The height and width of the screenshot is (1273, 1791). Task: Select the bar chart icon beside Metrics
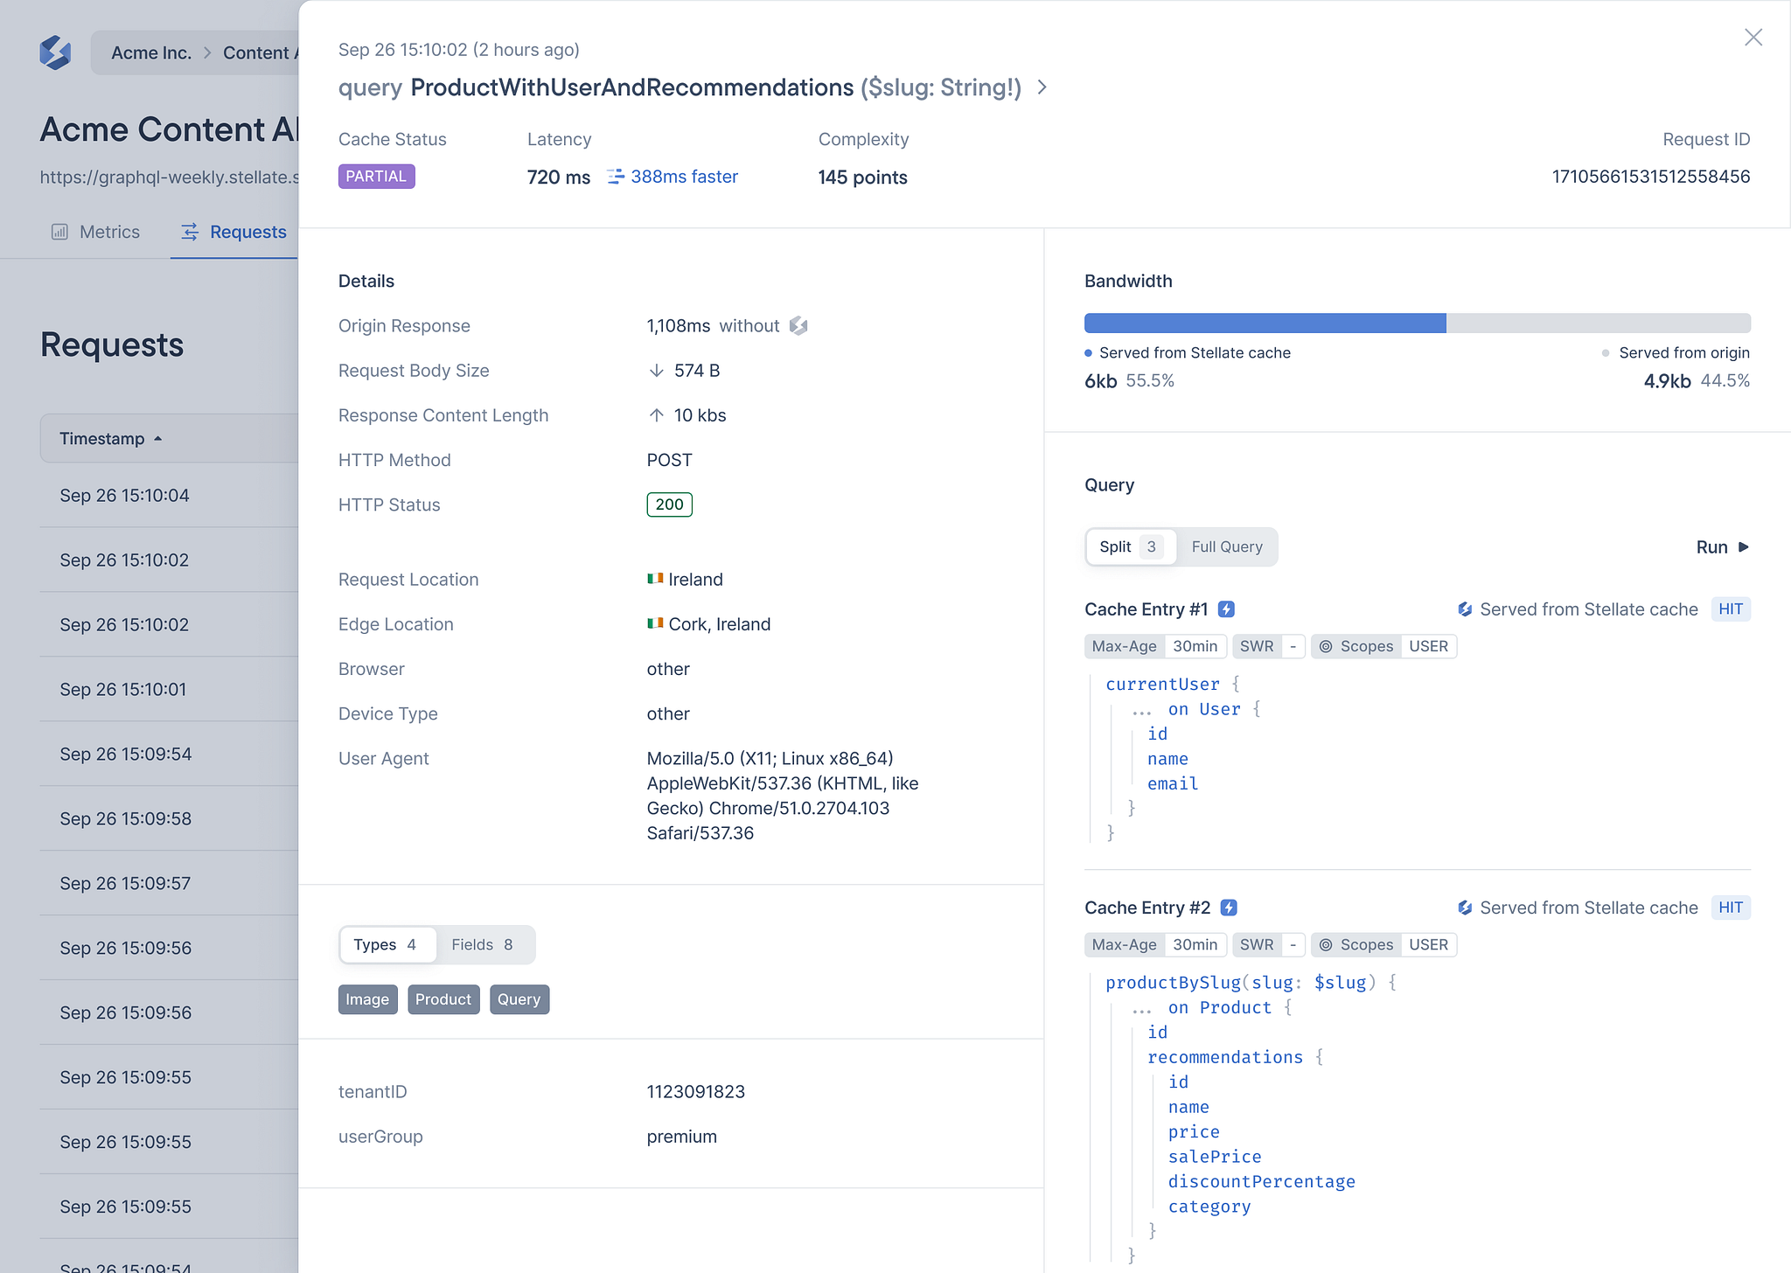pyautogui.click(x=59, y=232)
